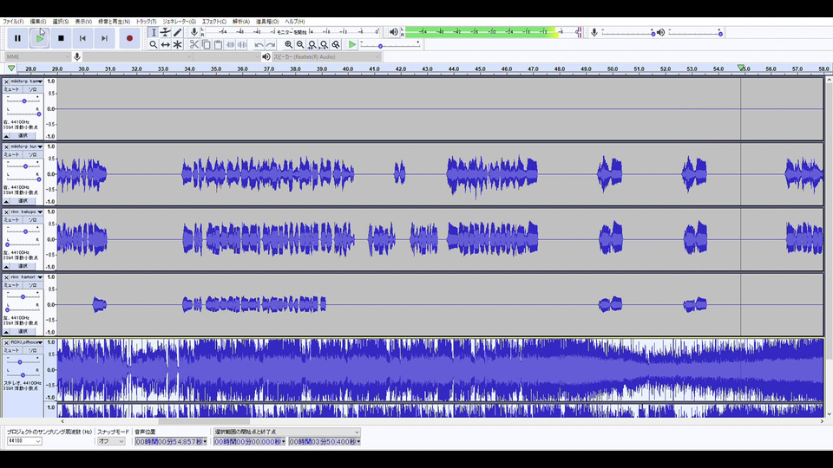Adjust gain slider on mikito-p ham track
The height and width of the screenshot is (468, 833).
[x=24, y=101]
